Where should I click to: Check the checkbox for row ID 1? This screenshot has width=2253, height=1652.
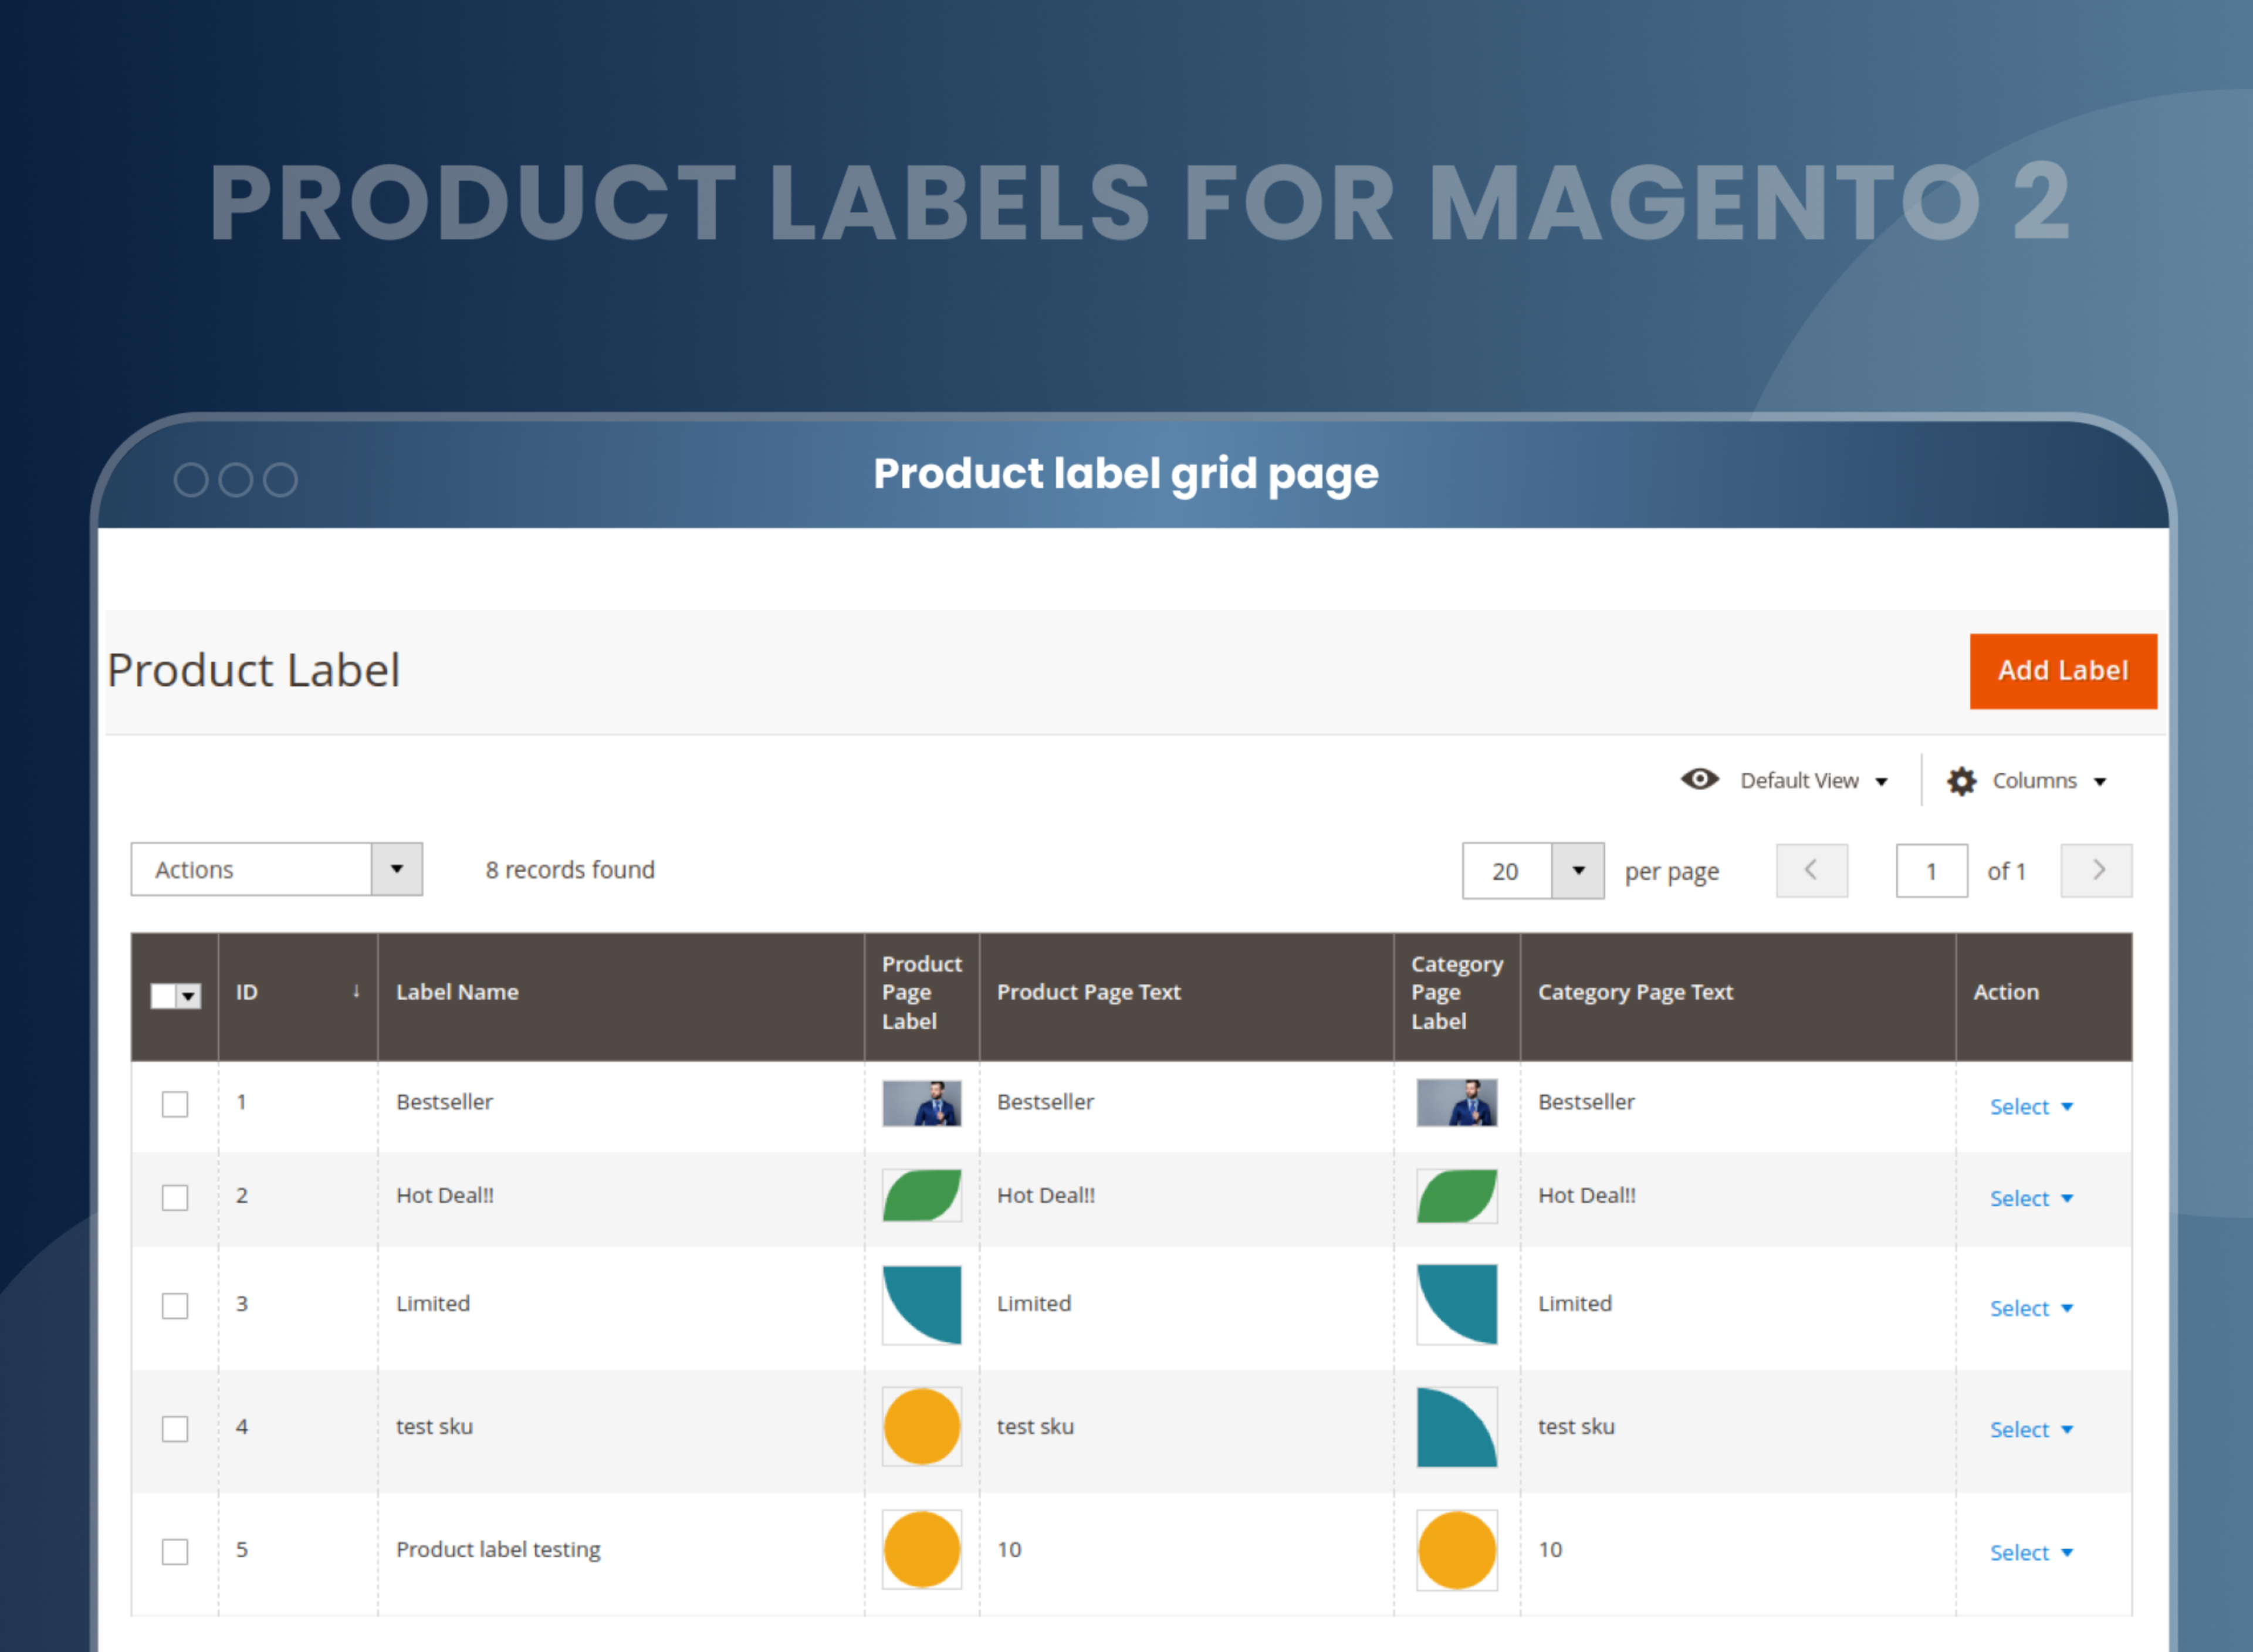[x=174, y=1104]
